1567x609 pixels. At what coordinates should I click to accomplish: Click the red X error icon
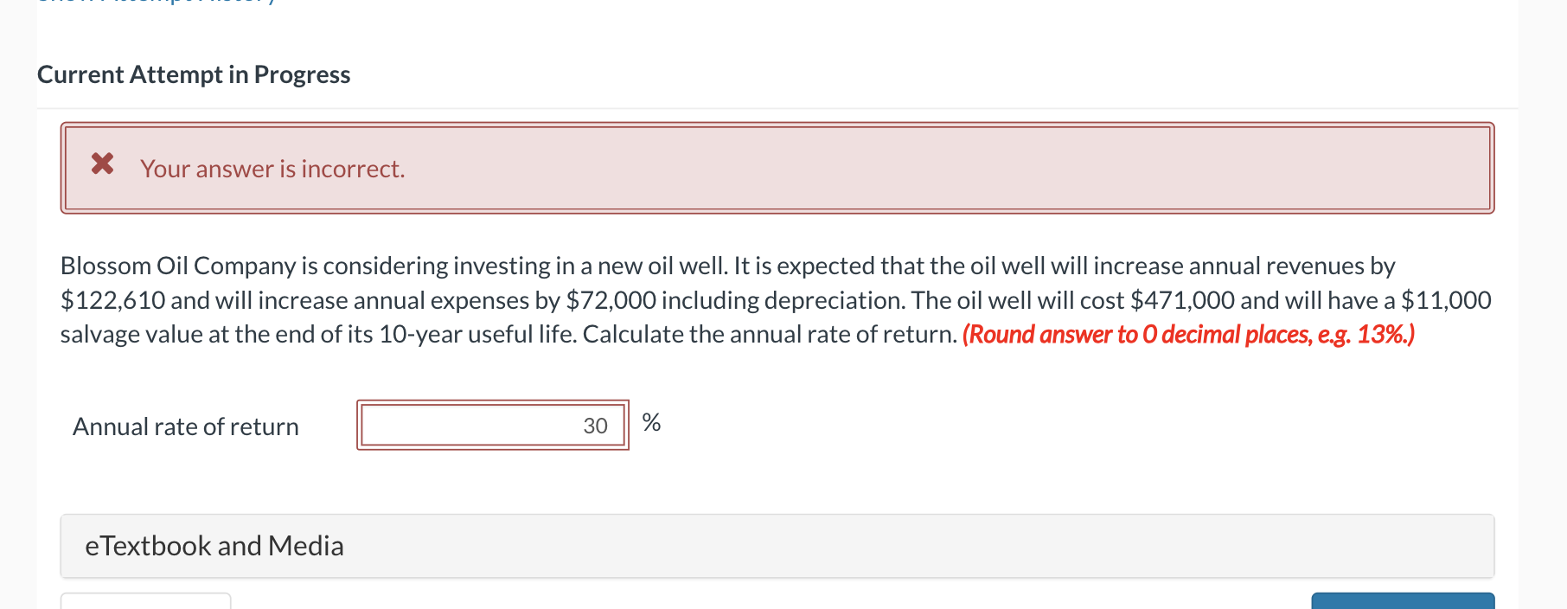101,165
